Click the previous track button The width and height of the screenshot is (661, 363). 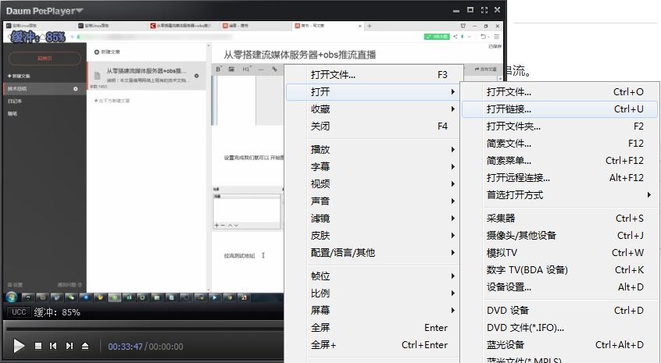[53, 346]
